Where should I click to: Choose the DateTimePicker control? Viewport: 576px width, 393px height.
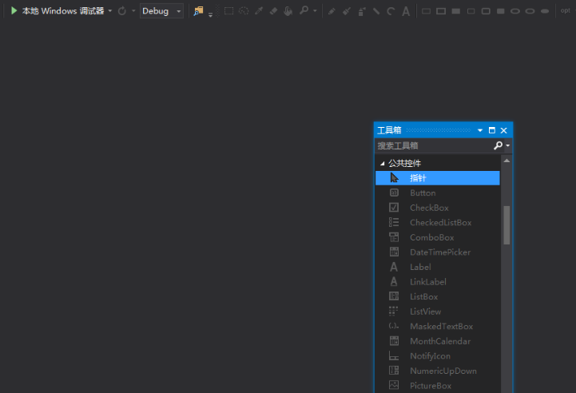point(439,252)
